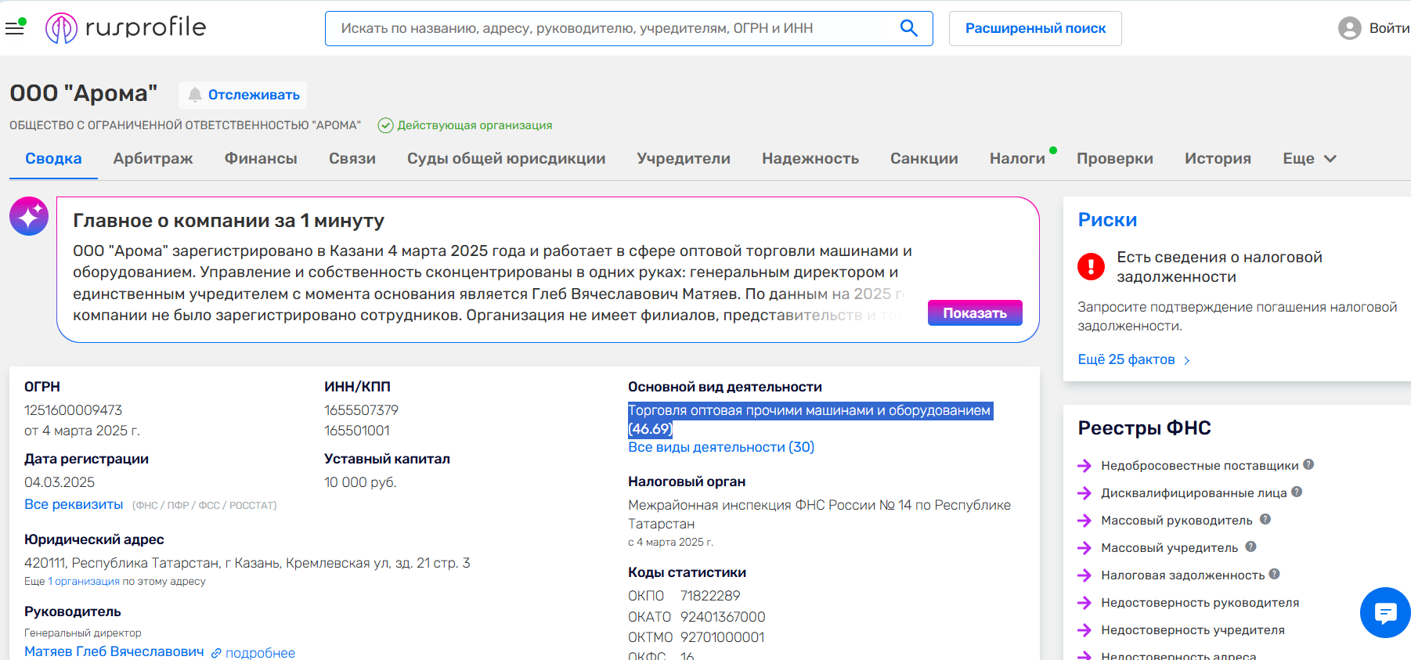Click the highlighted activity text Торговля оптовая
The width and height of the screenshot is (1411, 660).
tap(810, 420)
